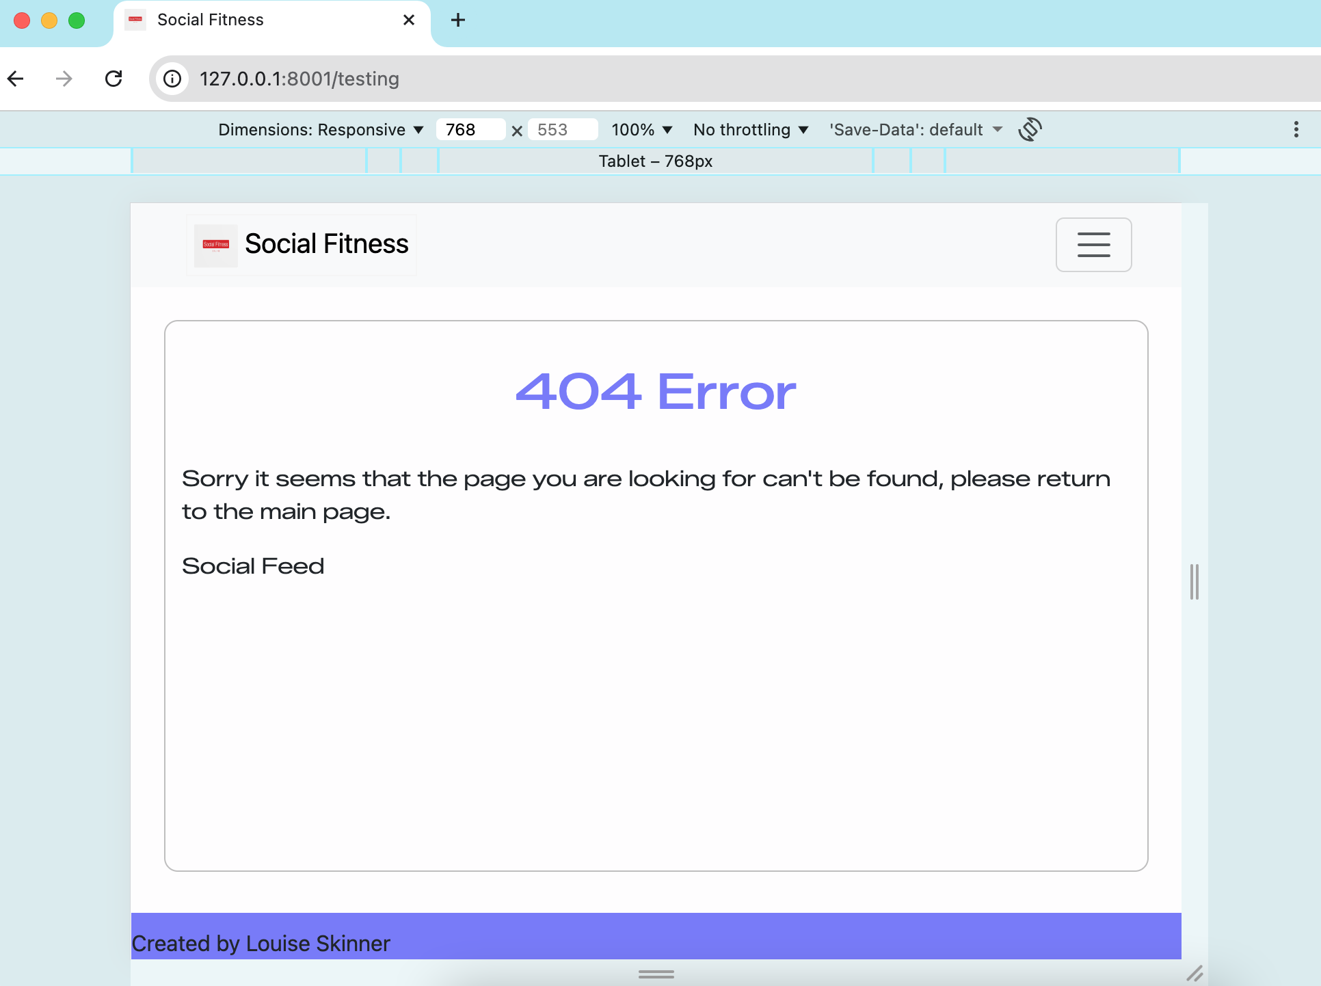The width and height of the screenshot is (1321, 986).
Task: Open a new browser tab
Action: (457, 20)
